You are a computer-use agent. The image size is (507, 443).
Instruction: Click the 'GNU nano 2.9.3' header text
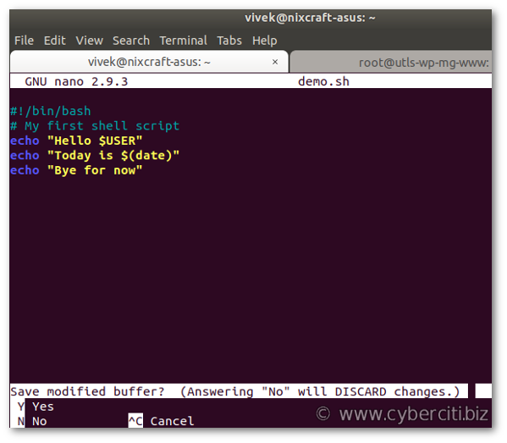76,81
